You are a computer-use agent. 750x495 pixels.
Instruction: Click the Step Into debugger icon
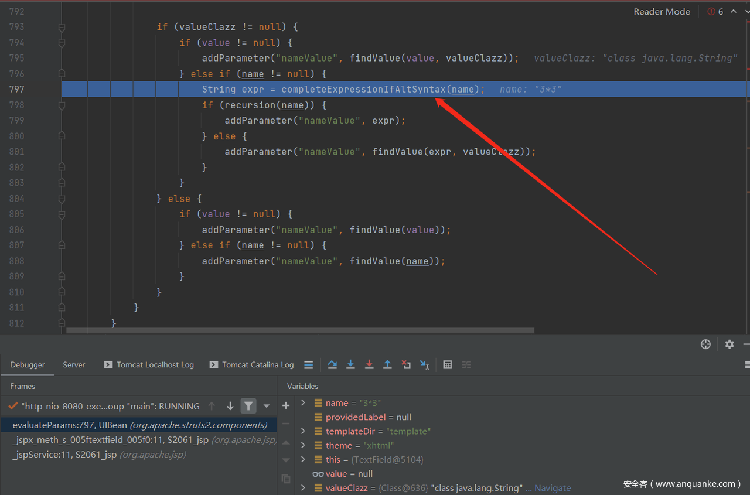350,364
